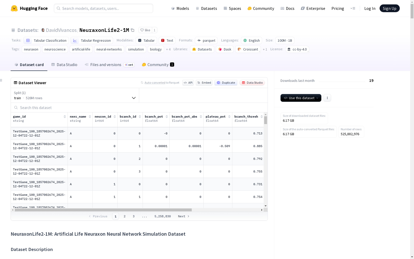Click the horizontal table scrollbar

pos(103,210)
